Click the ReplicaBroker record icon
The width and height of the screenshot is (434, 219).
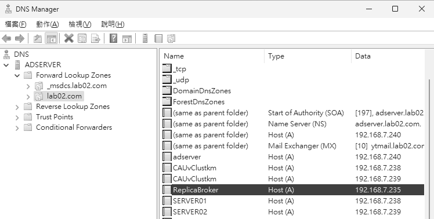pos(167,189)
